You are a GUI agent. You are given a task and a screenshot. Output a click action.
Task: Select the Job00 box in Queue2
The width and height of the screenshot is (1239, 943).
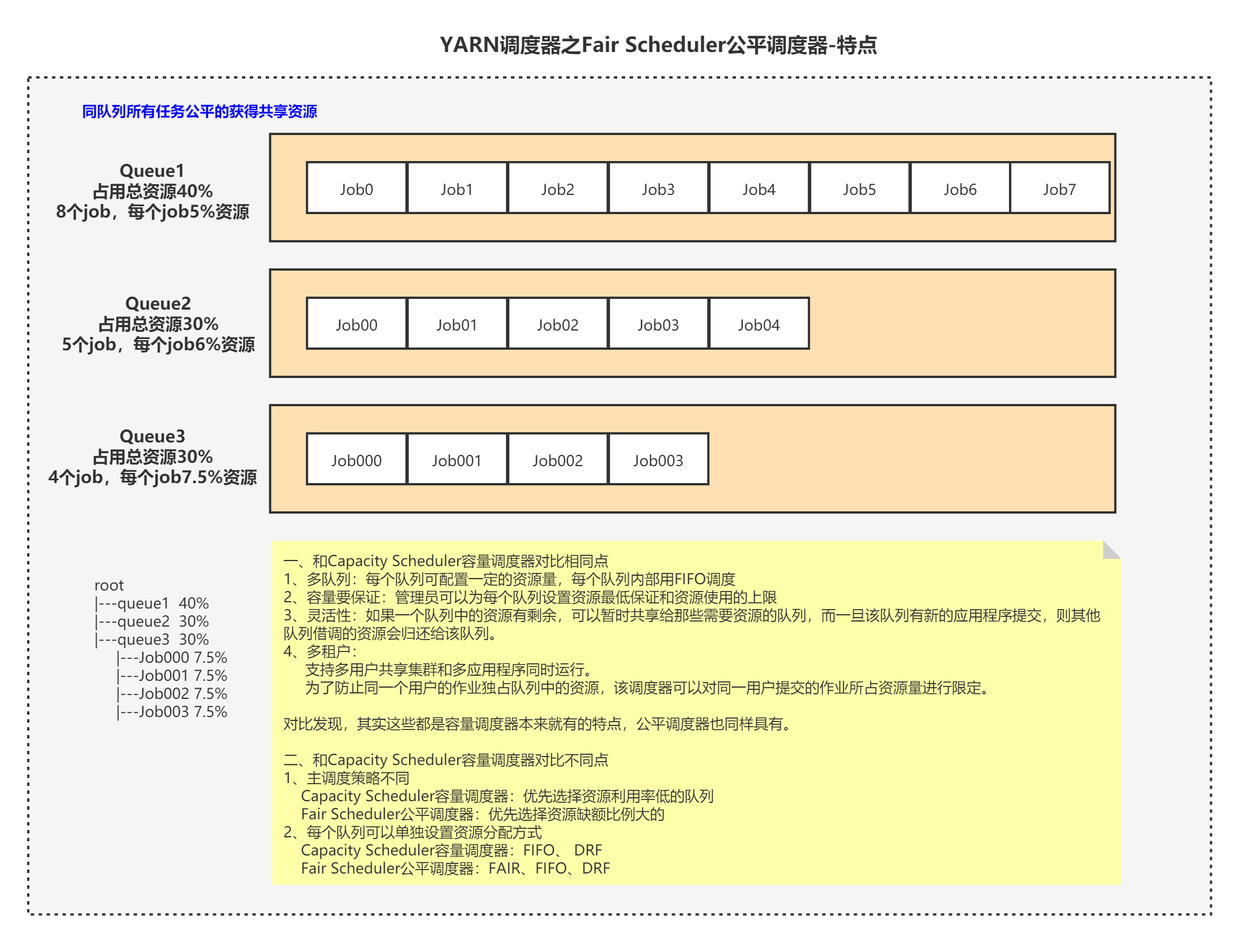pyautogui.click(x=356, y=324)
